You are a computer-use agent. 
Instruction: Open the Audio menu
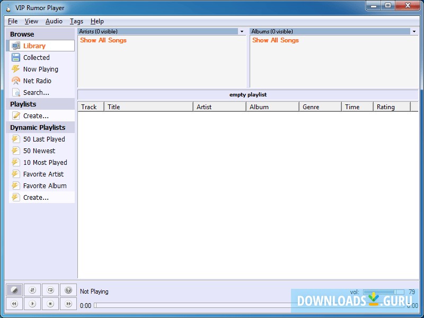click(x=54, y=21)
